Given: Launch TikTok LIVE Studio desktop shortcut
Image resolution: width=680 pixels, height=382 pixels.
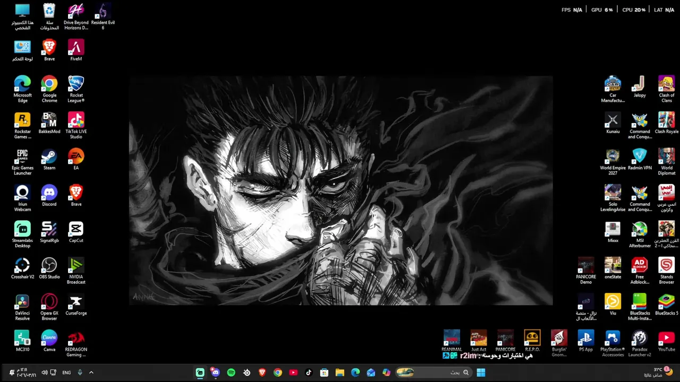Looking at the screenshot, I should click(76, 126).
